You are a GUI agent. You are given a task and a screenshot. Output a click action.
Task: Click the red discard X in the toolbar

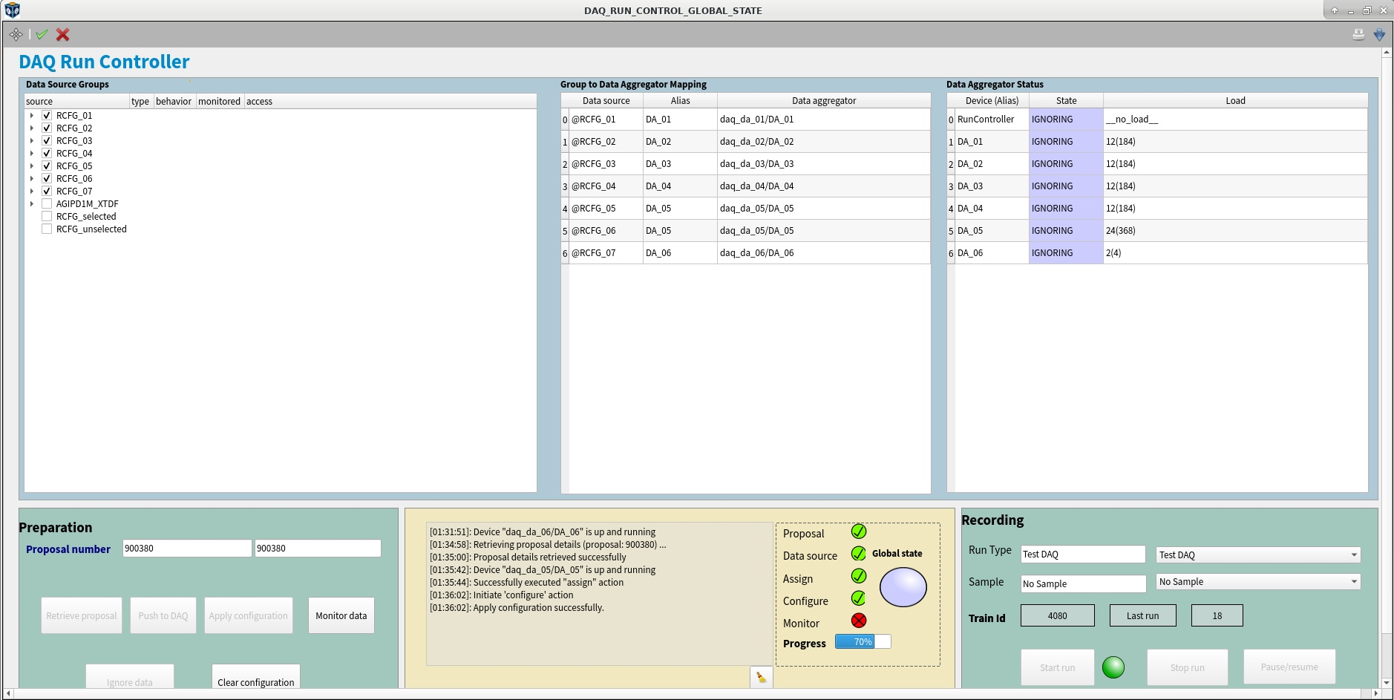(x=62, y=34)
